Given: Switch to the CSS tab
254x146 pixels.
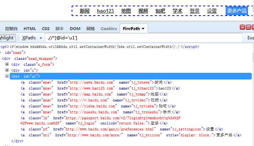Looking at the screenshot, I should (46, 29).
